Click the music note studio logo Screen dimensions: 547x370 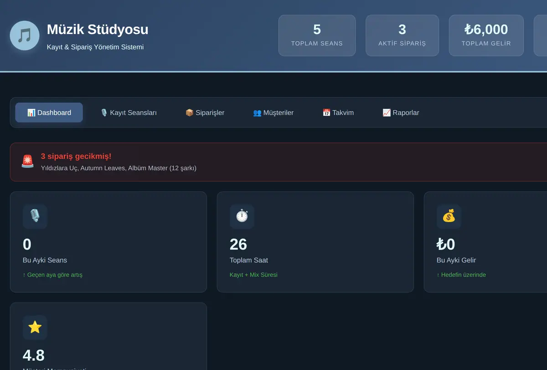point(25,36)
